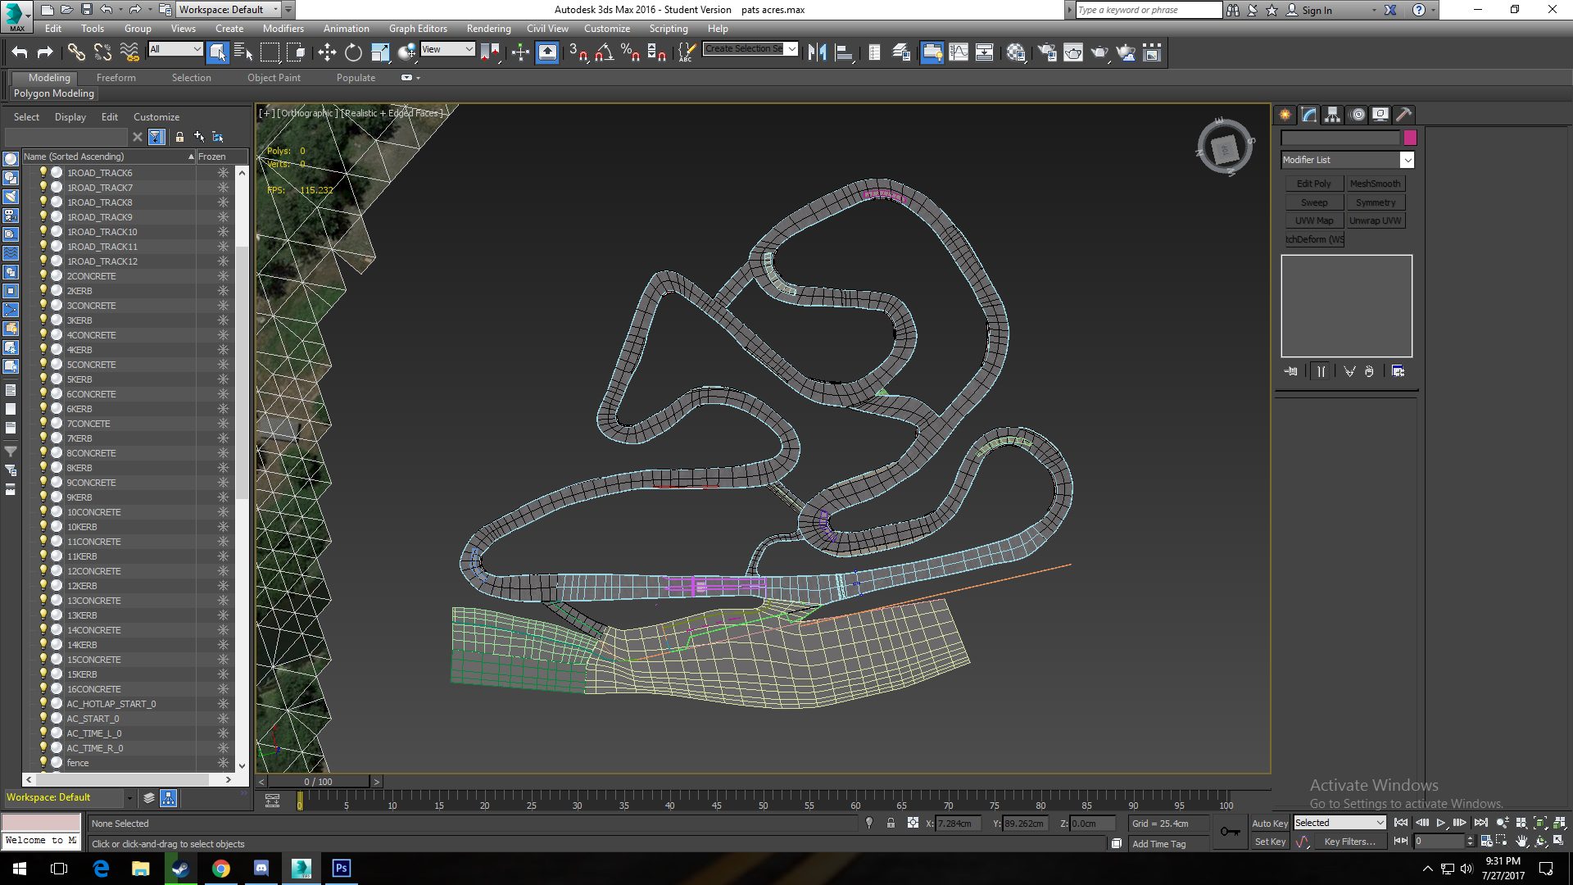The height and width of the screenshot is (885, 1573).
Task: Click the Mirror tool icon
Action: click(x=817, y=52)
